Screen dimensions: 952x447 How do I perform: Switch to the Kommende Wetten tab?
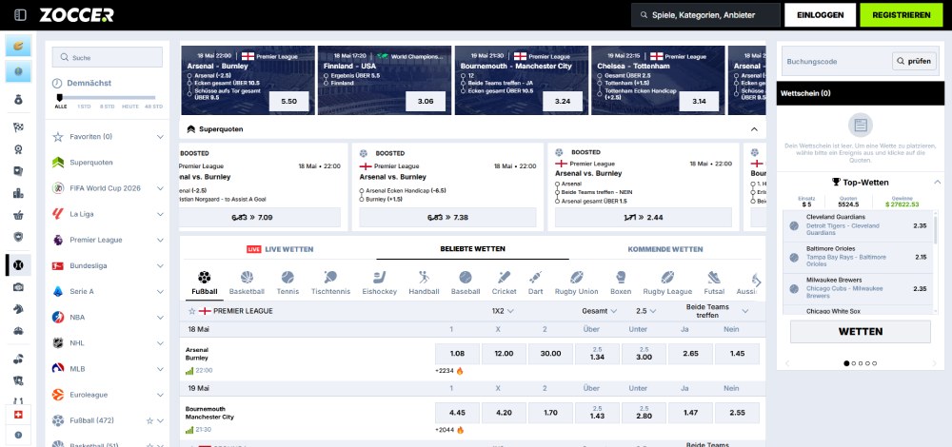point(665,249)
